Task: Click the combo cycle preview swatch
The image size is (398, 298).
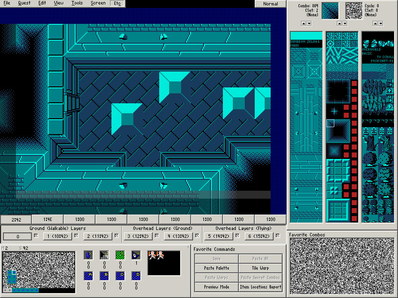Action: (x=354, y=11)
